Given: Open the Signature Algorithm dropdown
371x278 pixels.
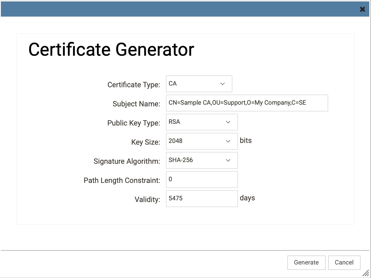Looking at the screenshot, I should point(202,160).
